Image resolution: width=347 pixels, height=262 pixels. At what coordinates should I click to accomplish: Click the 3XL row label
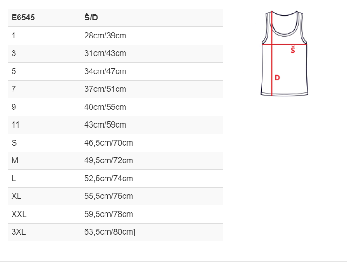click(19, 232)
